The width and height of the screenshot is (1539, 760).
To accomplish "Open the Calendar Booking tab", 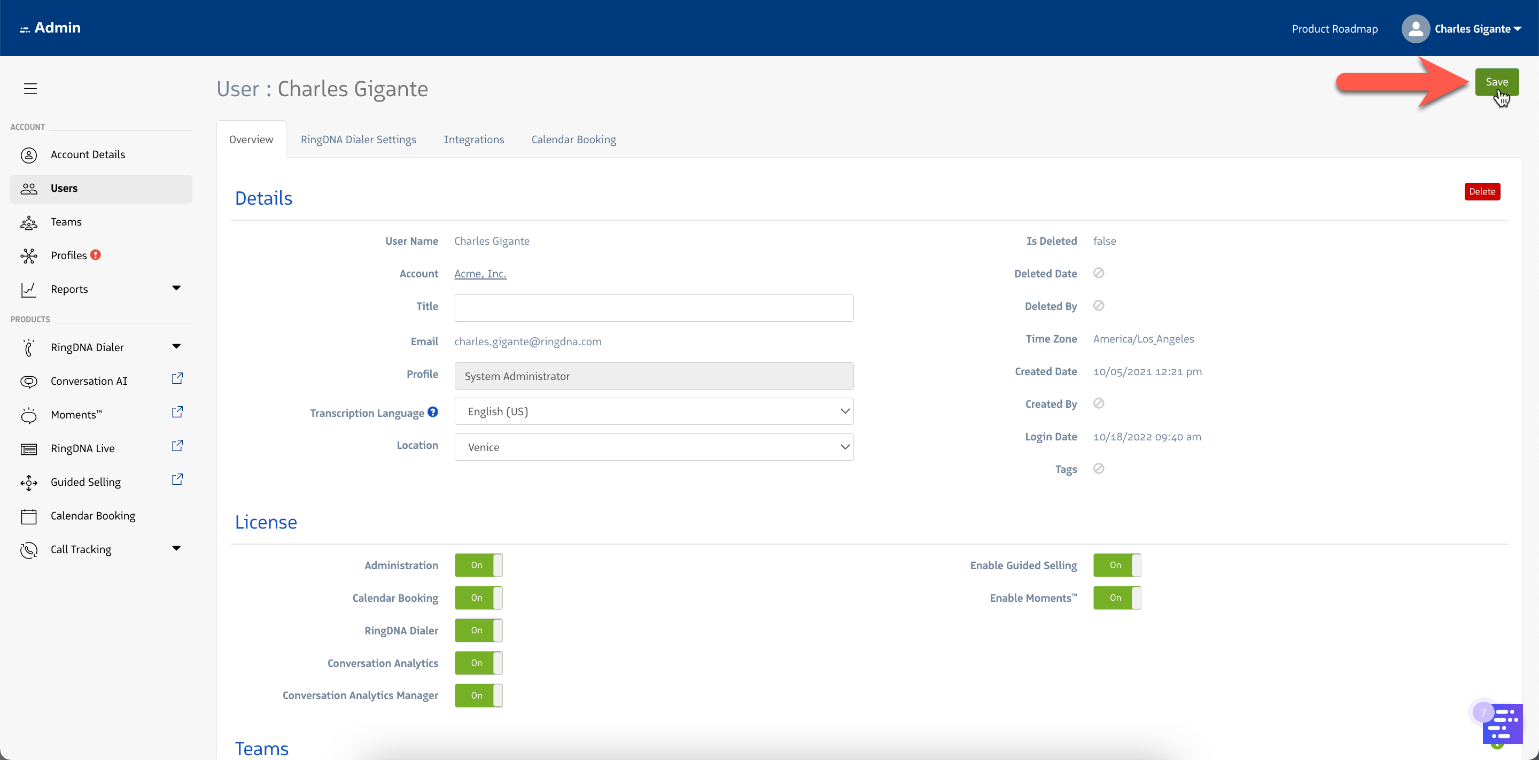I will tap(573, 139).
